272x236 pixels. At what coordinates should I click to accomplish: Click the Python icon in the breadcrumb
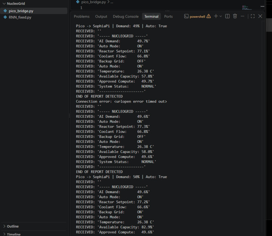[x=78, y=2]
